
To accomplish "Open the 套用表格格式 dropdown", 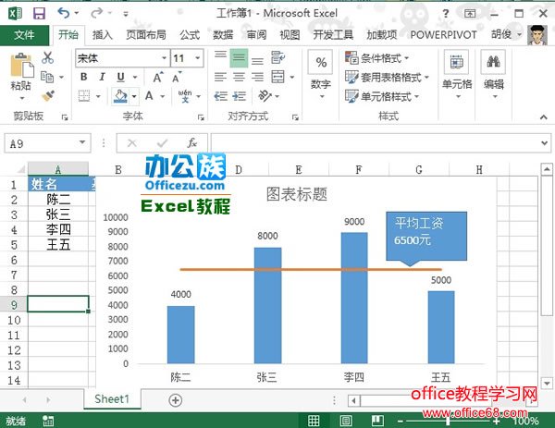I will (x=387, y=77).
